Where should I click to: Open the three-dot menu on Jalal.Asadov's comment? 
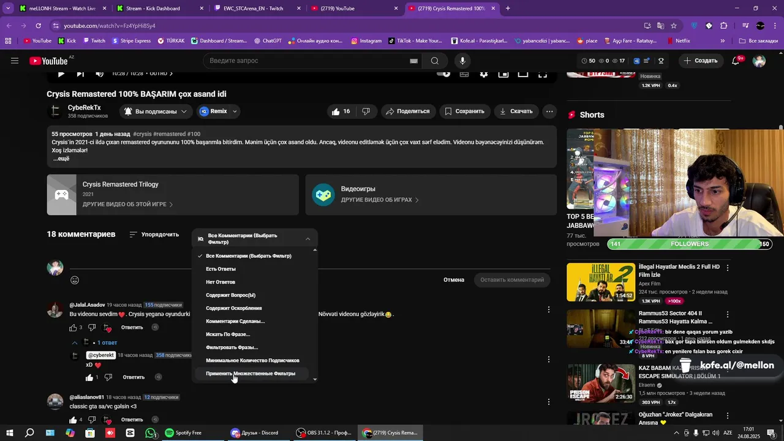tap(549, 310)
